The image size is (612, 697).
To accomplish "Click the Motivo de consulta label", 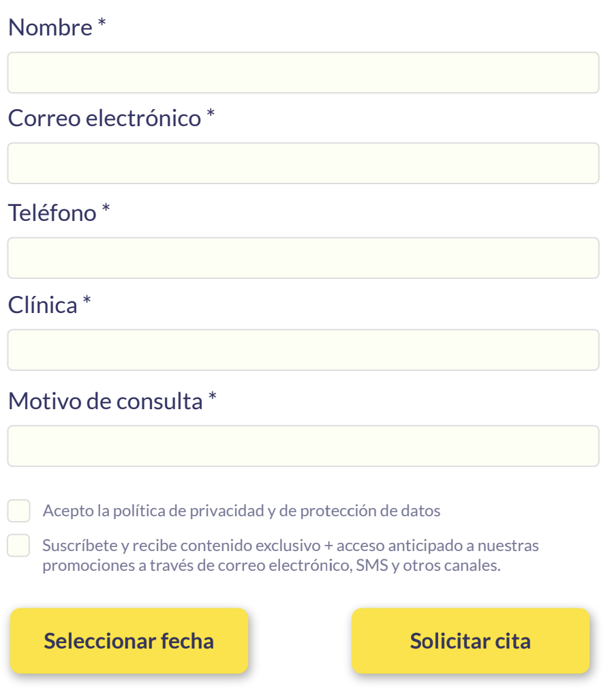I will 105,401.
